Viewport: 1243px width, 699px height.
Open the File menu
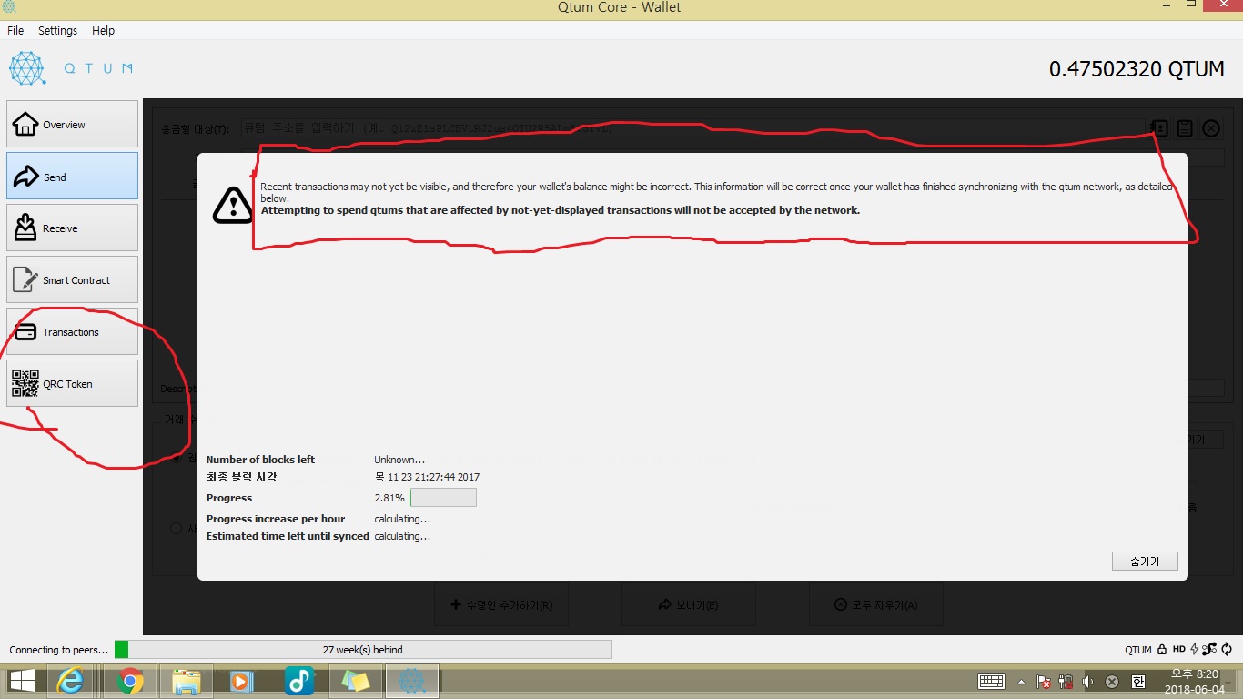click(x=15, y=30)
